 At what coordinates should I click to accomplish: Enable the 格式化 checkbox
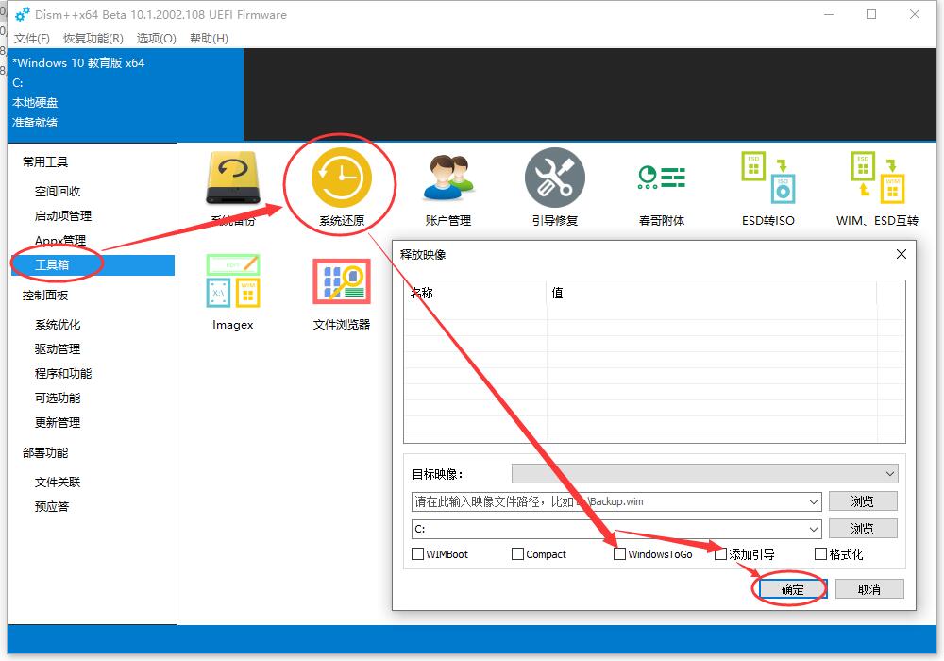click(820, 554)
